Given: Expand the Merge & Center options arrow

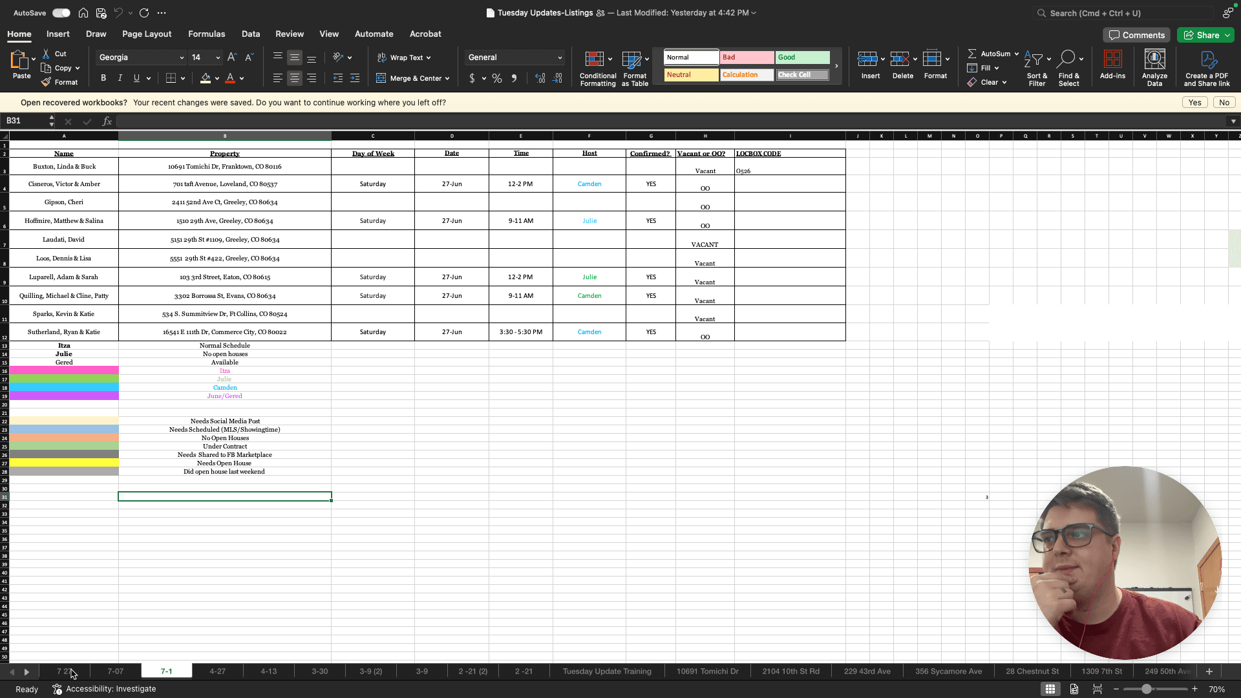Looking at the screenshot, I should pyautogui.click(x=447, y=78).
